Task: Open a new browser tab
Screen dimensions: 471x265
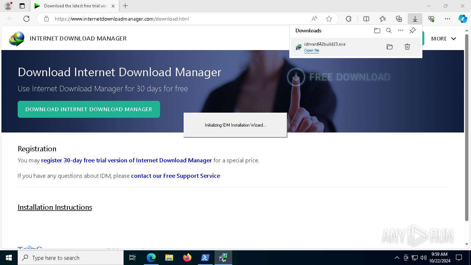Action: point(125,6)
